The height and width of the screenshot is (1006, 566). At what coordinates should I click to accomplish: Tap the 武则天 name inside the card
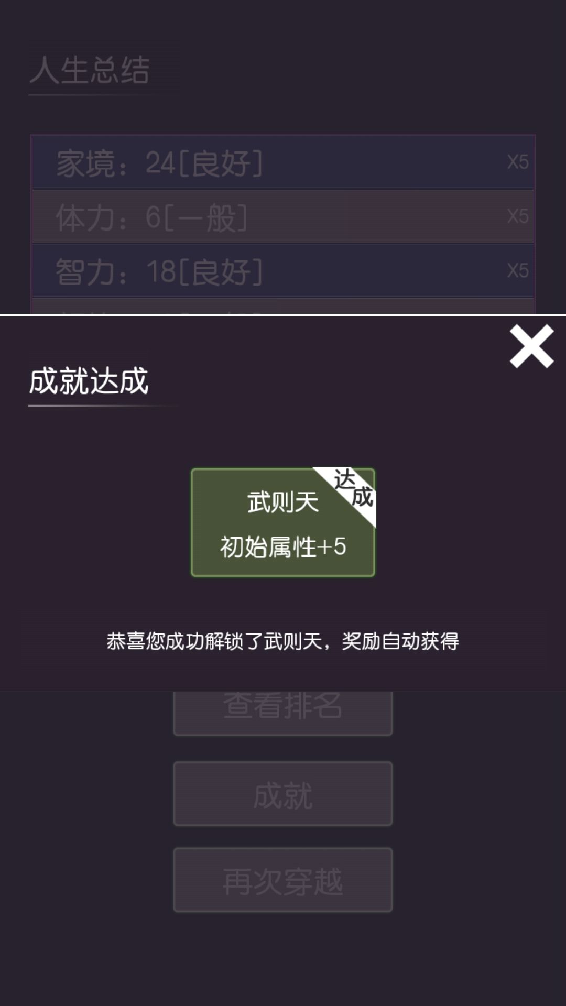(283, 502)
